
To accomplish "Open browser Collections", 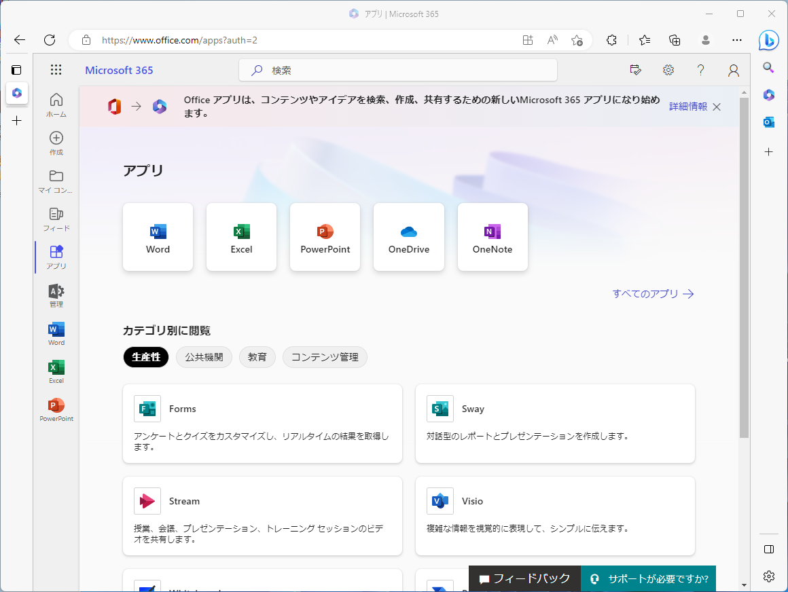I will pos(675,40).
